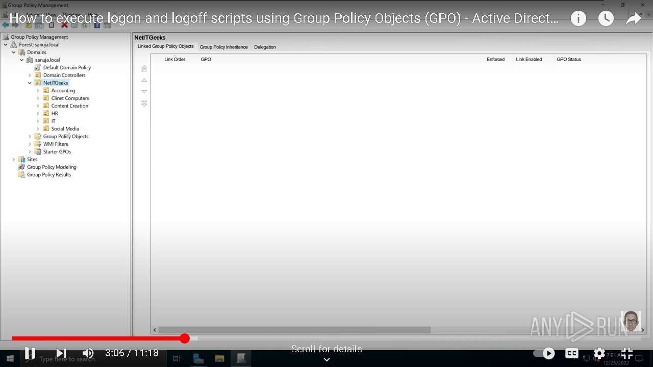Toggle closed captions
This screenshot has width=653, height=367.
pyautogui.click(x=572, y=353)
